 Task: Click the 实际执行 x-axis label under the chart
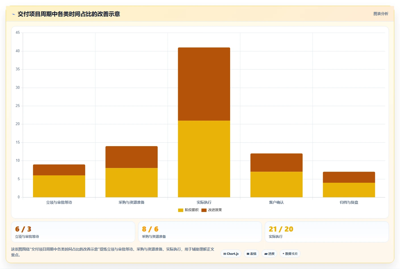tap(204, 202)
